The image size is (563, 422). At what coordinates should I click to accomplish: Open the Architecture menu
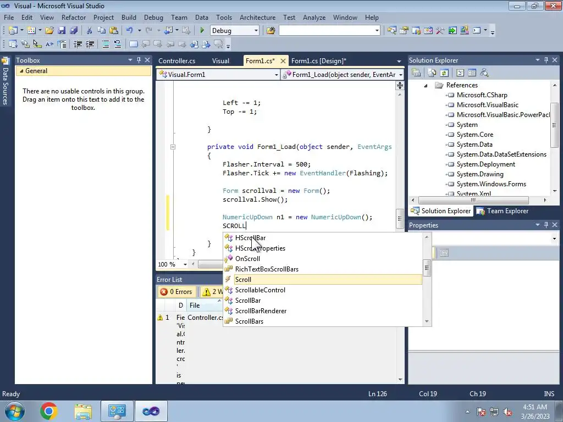tap(257, 17)
